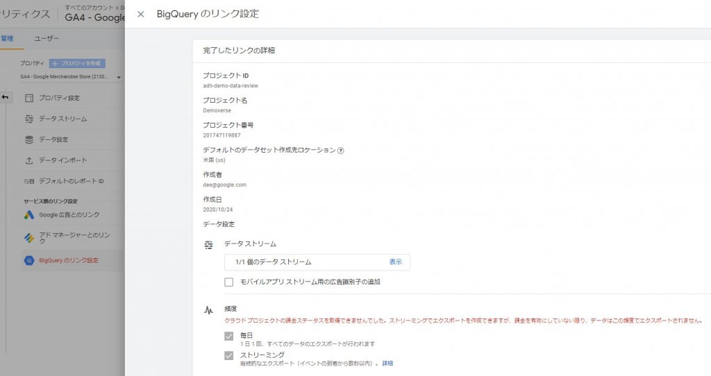
Task: Click the data settings database icon
Action: tap(29, 139)
